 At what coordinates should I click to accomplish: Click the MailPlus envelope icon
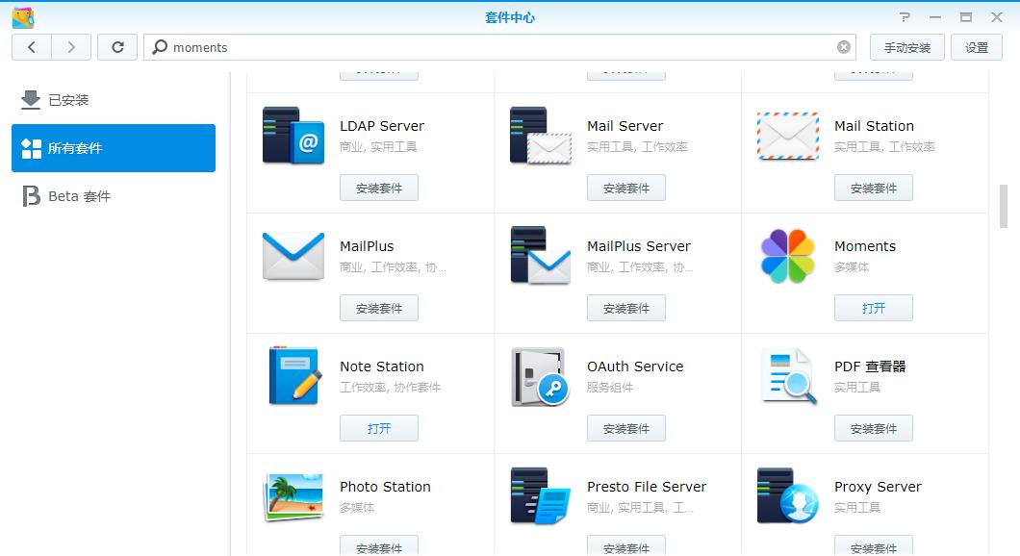pyautogui.click(x=293, y=256)
